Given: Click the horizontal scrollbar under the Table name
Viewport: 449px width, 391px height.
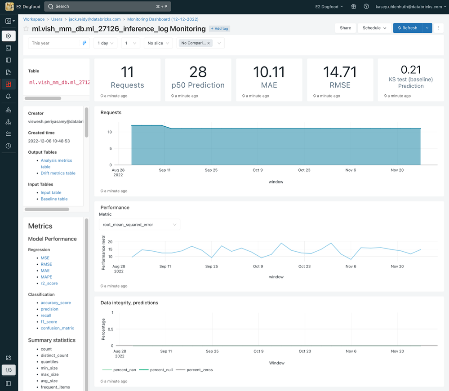Looking at the screenshot, I should click(43, 98).
